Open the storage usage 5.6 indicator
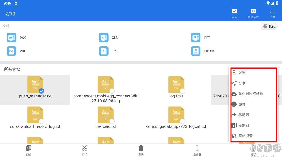This screenshot has width=282, height=158. [269, 26]
